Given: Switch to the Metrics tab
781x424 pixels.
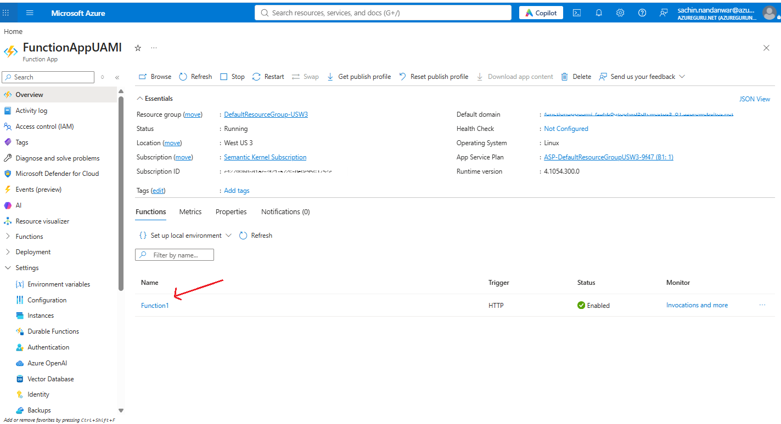Looking at the screenshot, I should click(190, 211).
